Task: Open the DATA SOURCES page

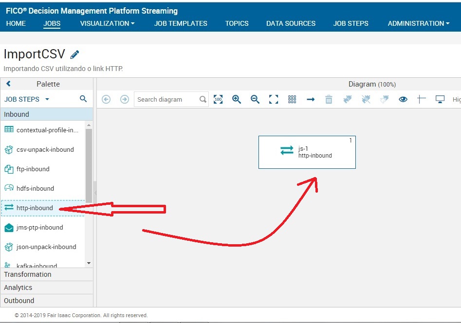Action: 291,23
